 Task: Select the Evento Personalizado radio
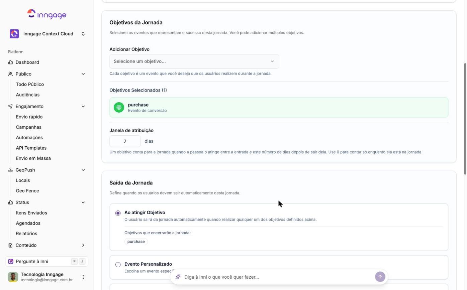click(118, 265)
